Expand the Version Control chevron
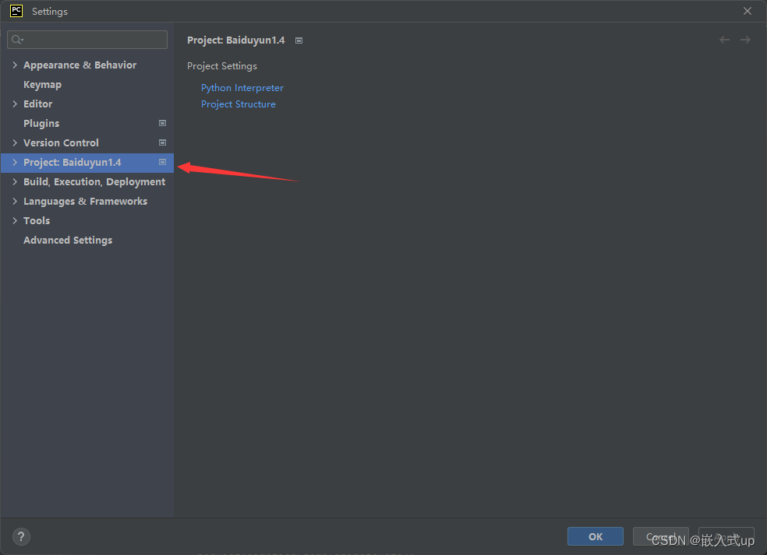Screen dimensions: 767x555 15,142
